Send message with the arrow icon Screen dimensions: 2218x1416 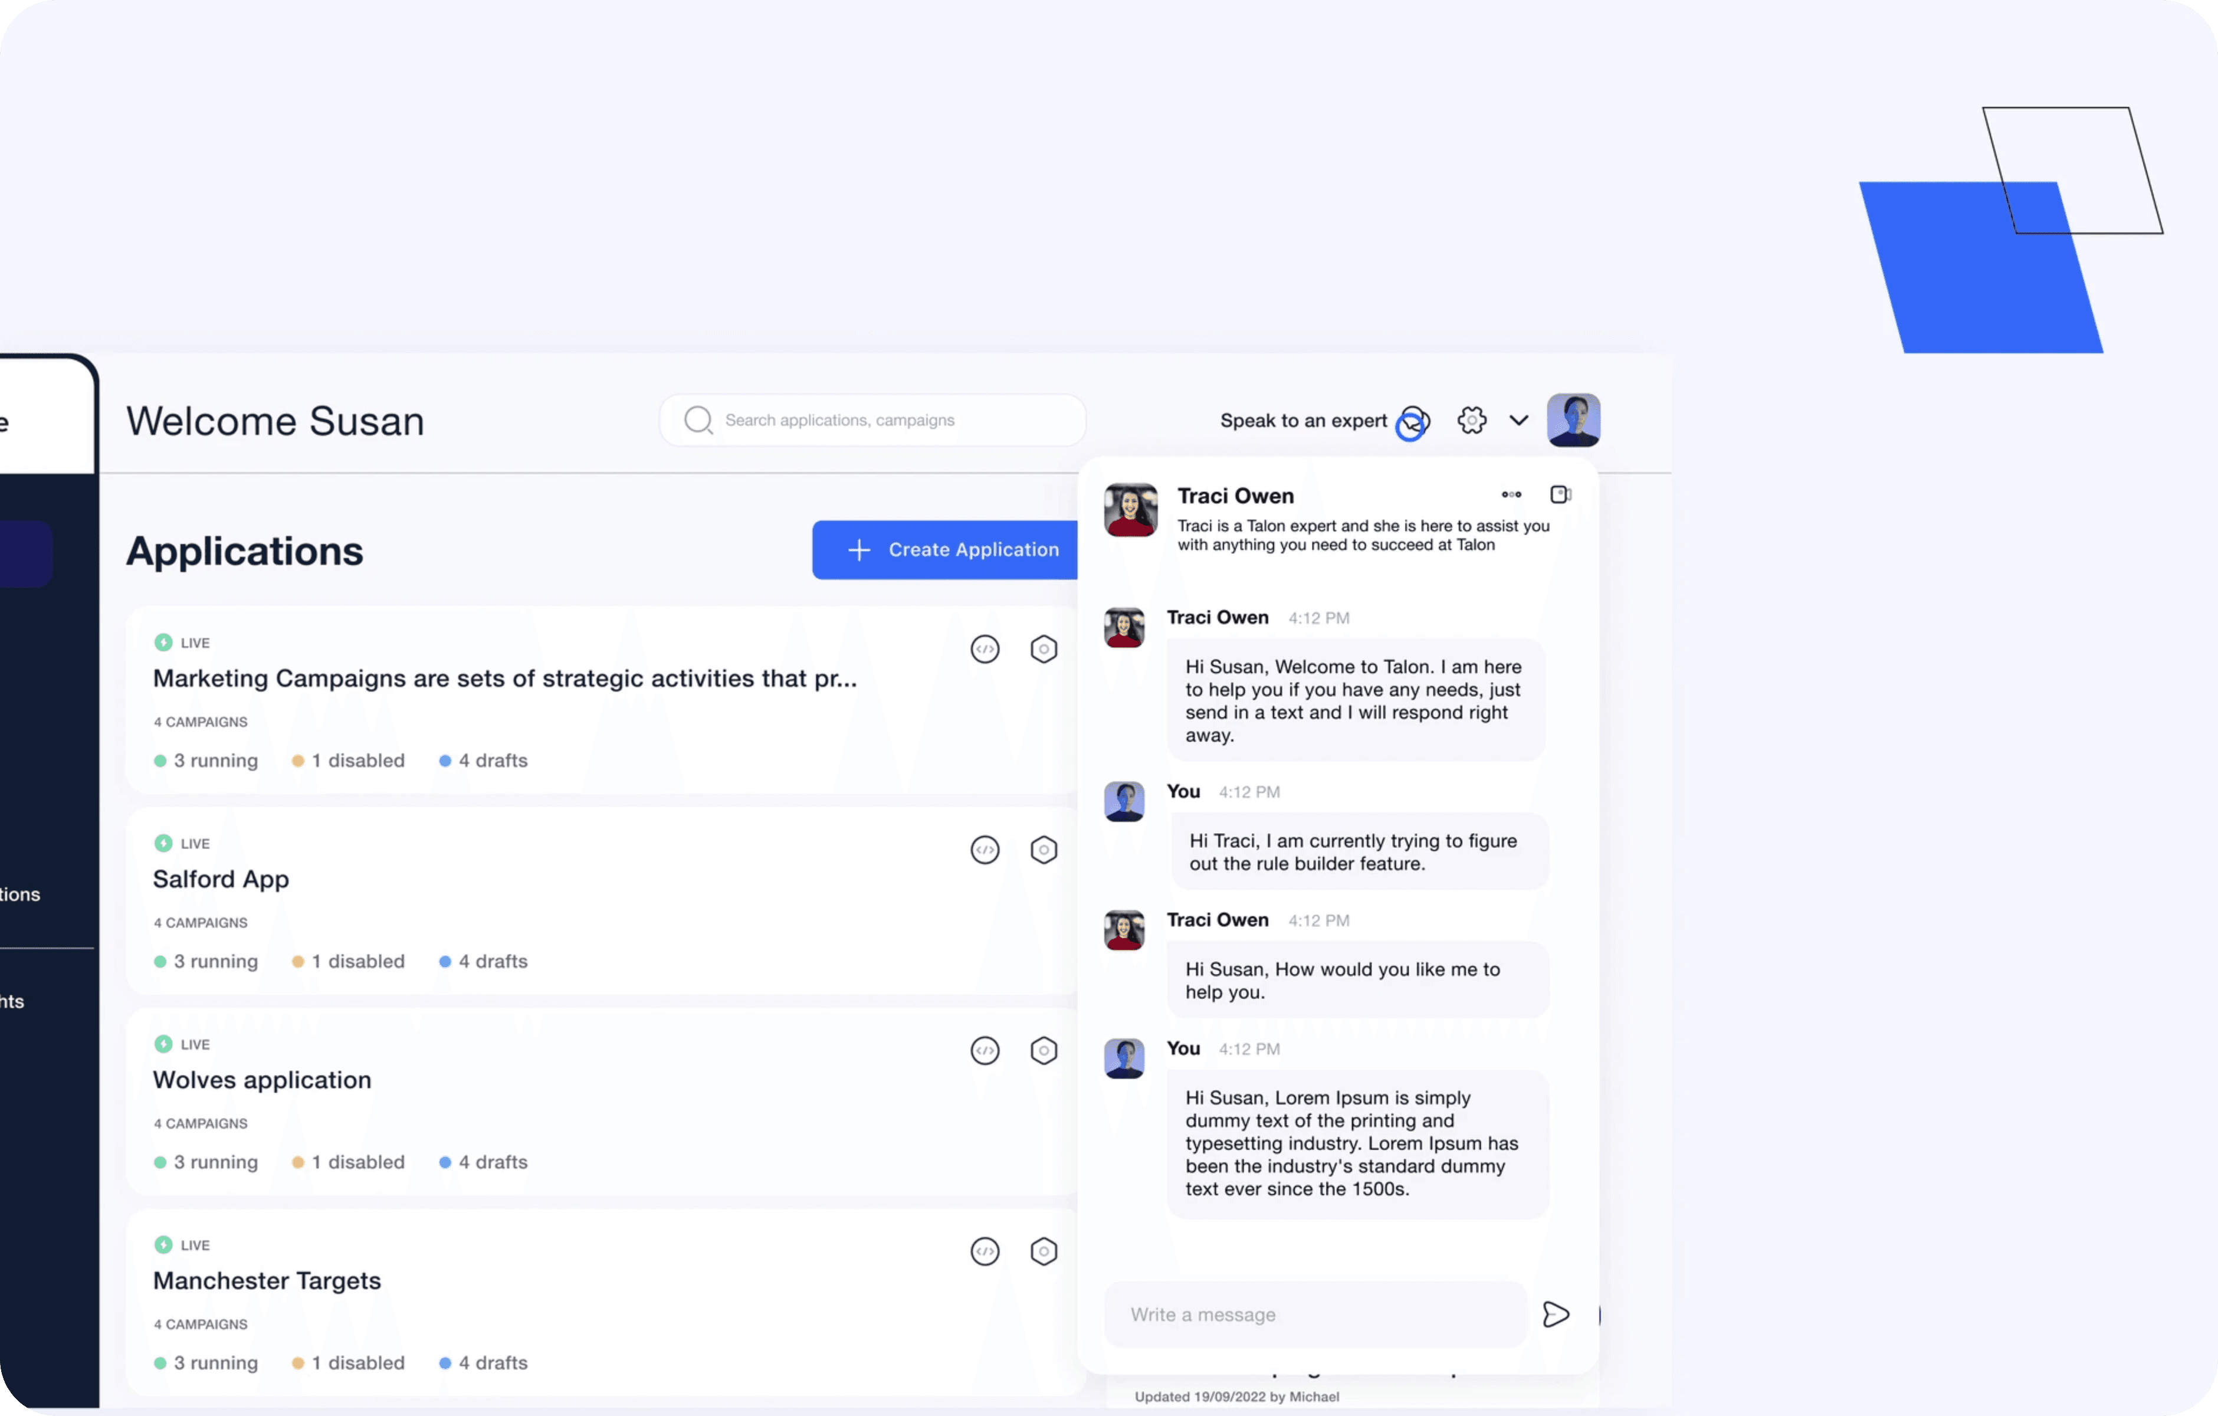click(x=1556, y=1314)
